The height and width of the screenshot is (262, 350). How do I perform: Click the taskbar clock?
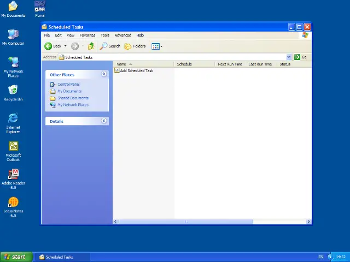(x=341, y=257)
